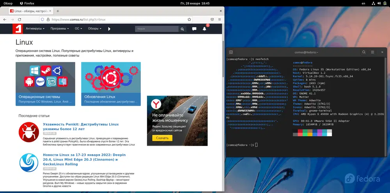The image size is (390, 193).
Task: Click the new tab icon in the terminal header
Action: 231,52
